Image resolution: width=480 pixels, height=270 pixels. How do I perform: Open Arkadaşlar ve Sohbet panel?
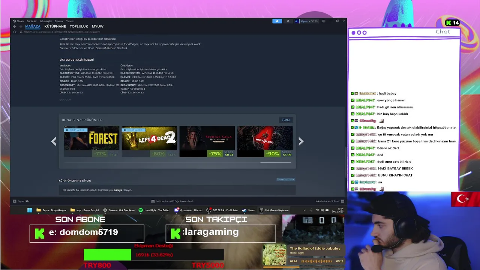327,201
